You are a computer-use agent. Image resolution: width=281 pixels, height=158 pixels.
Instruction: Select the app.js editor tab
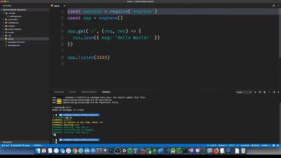(58, 6)
